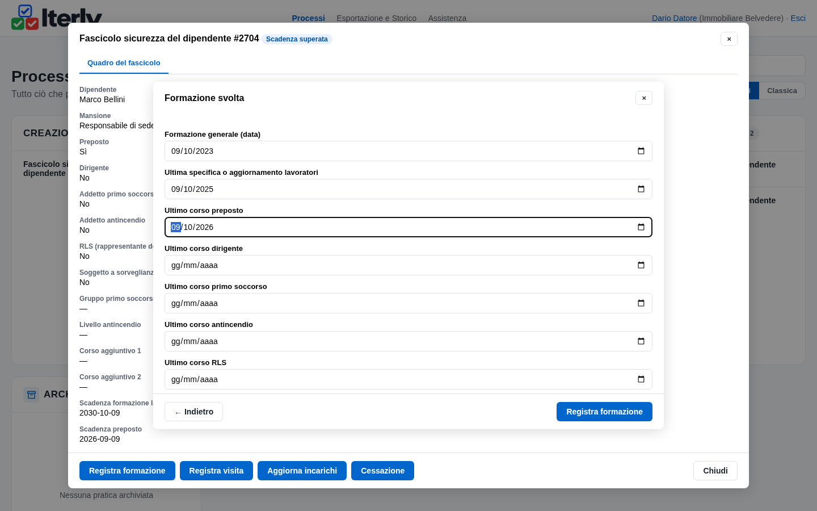
Task: Open Processi in the top navigation
Action: [x=308, y=18]
